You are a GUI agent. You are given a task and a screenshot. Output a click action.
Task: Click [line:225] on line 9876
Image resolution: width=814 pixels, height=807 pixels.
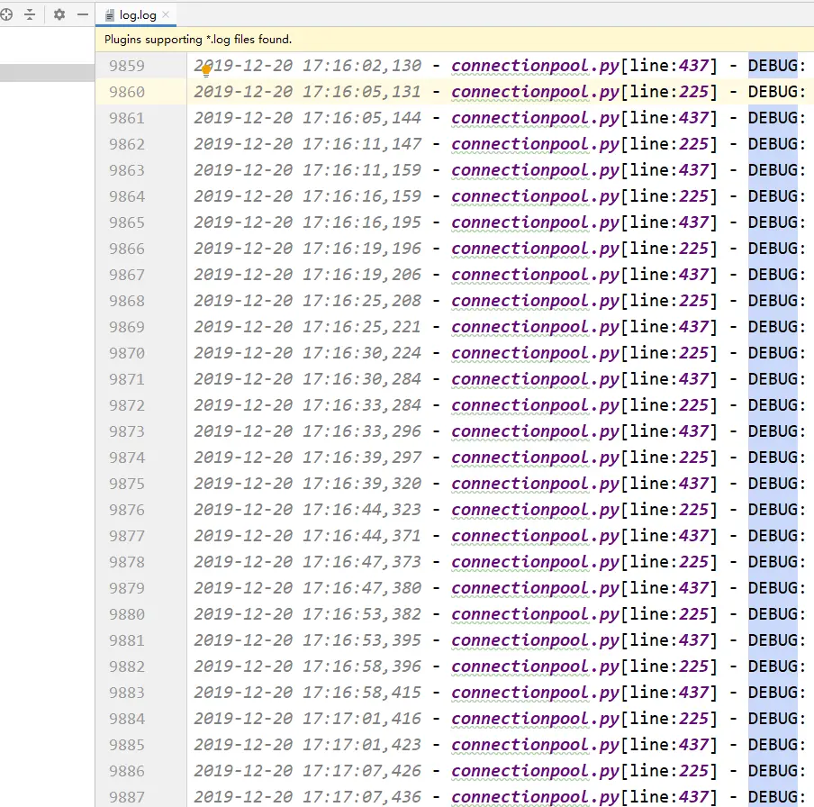click(x=669, y=510)
